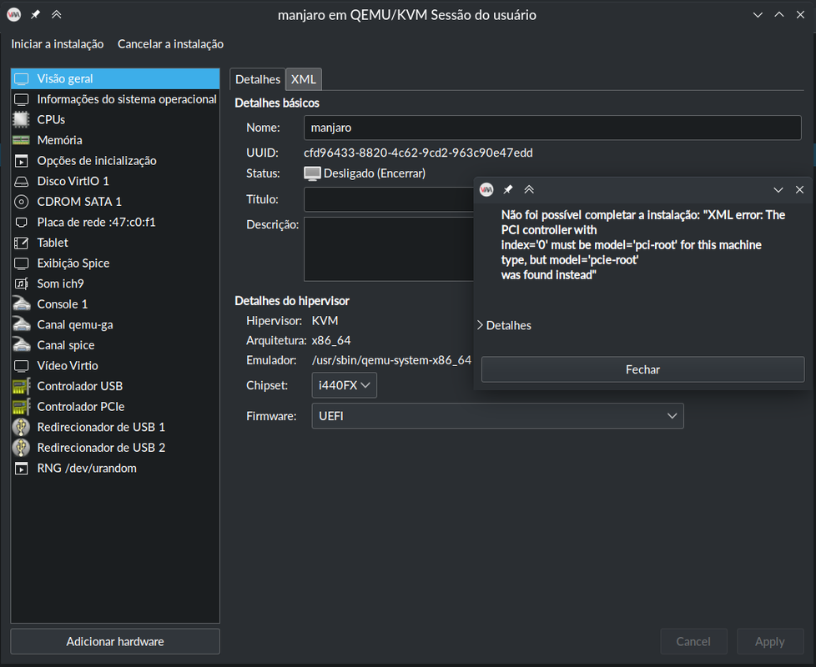Click the Fechar button in error dialog
This screenshot has height=667, width=816.
pos(642,369)
